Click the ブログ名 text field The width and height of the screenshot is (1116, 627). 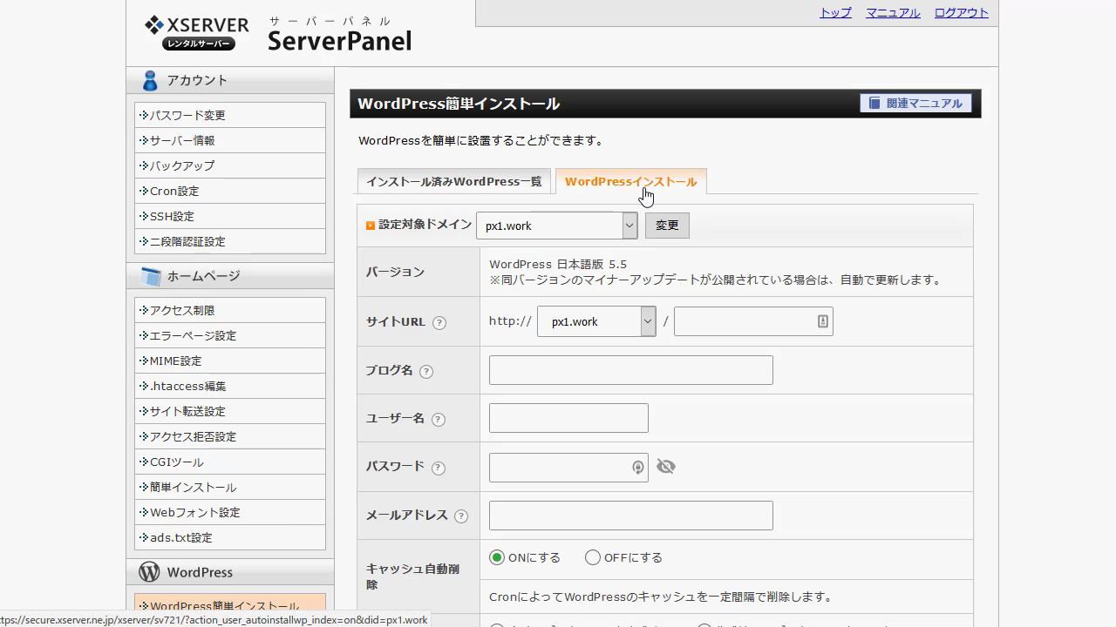tap(630, 370)
